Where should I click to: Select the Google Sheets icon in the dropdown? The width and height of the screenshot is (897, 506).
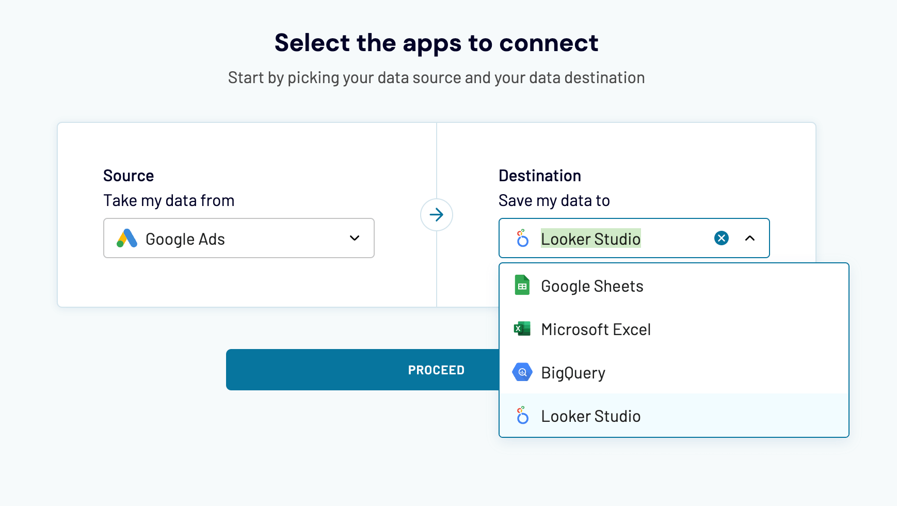522,285
